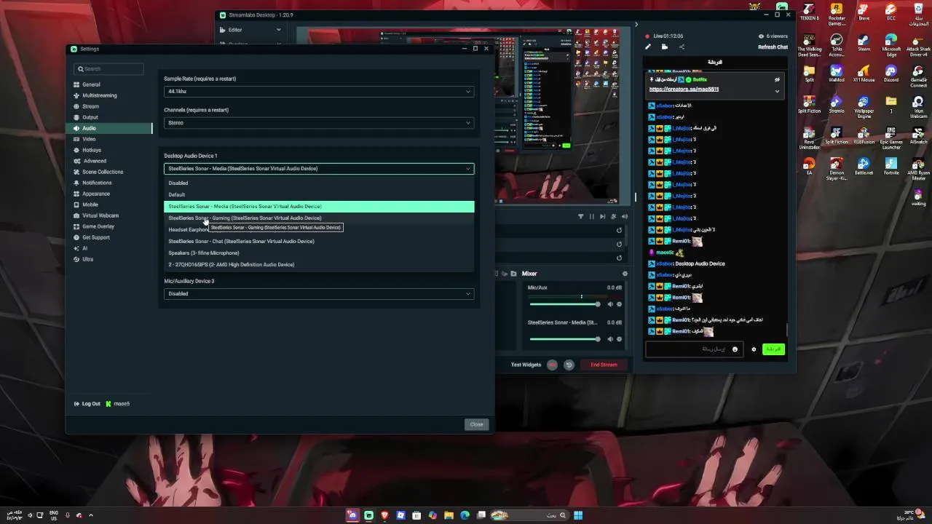Open Multistreaming settings section
This screenshot has width=932, height=524.
point(99,95)
